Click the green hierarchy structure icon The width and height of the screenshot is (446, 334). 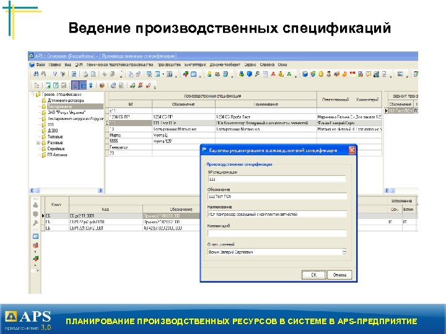pyautogui.click(x=289, y=74)
